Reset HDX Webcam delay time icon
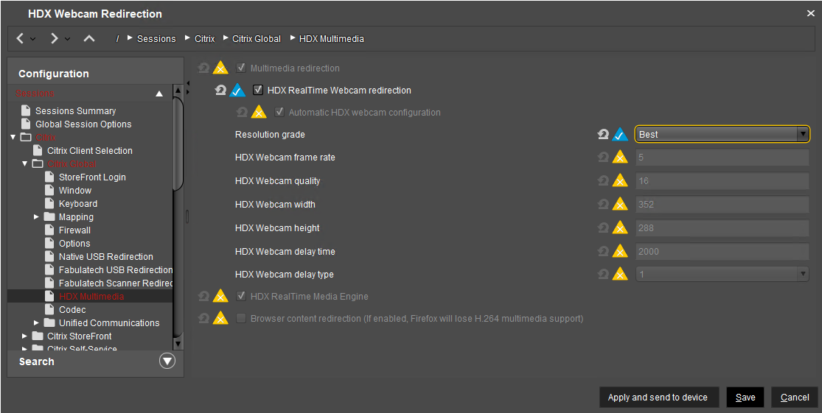 (603, 251)
